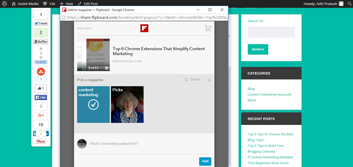Downvote the post with reddit's down arrow

[41, 57]
